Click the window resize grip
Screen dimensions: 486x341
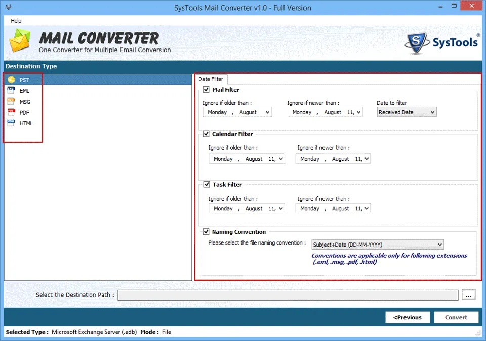pyautogui.click(x=478, y=333)
